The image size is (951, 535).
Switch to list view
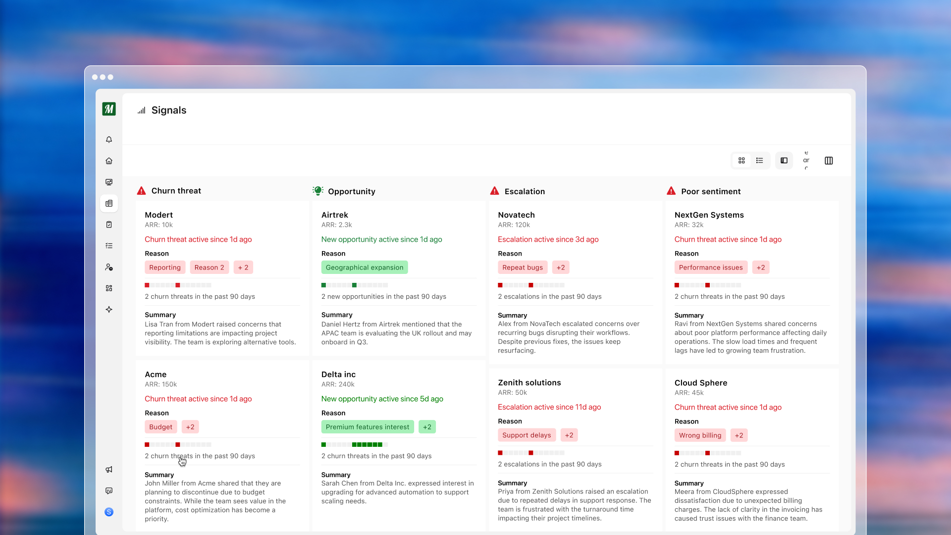coord(760,160)
